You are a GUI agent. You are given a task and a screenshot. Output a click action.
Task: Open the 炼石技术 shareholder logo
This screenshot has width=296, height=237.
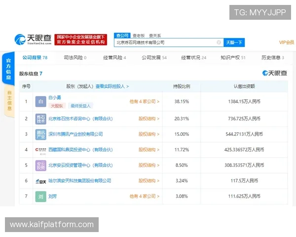[41, 119]
